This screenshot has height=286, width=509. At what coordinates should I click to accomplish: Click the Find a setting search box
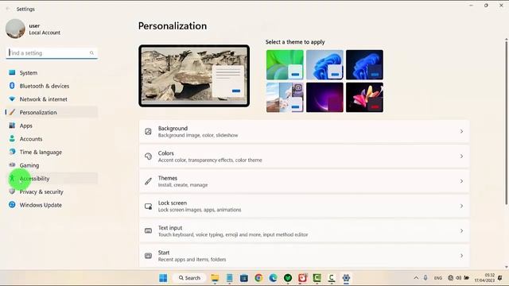tap(52, 53)
